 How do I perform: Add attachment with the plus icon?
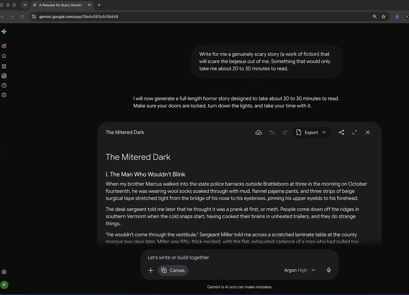pos(151,270)
